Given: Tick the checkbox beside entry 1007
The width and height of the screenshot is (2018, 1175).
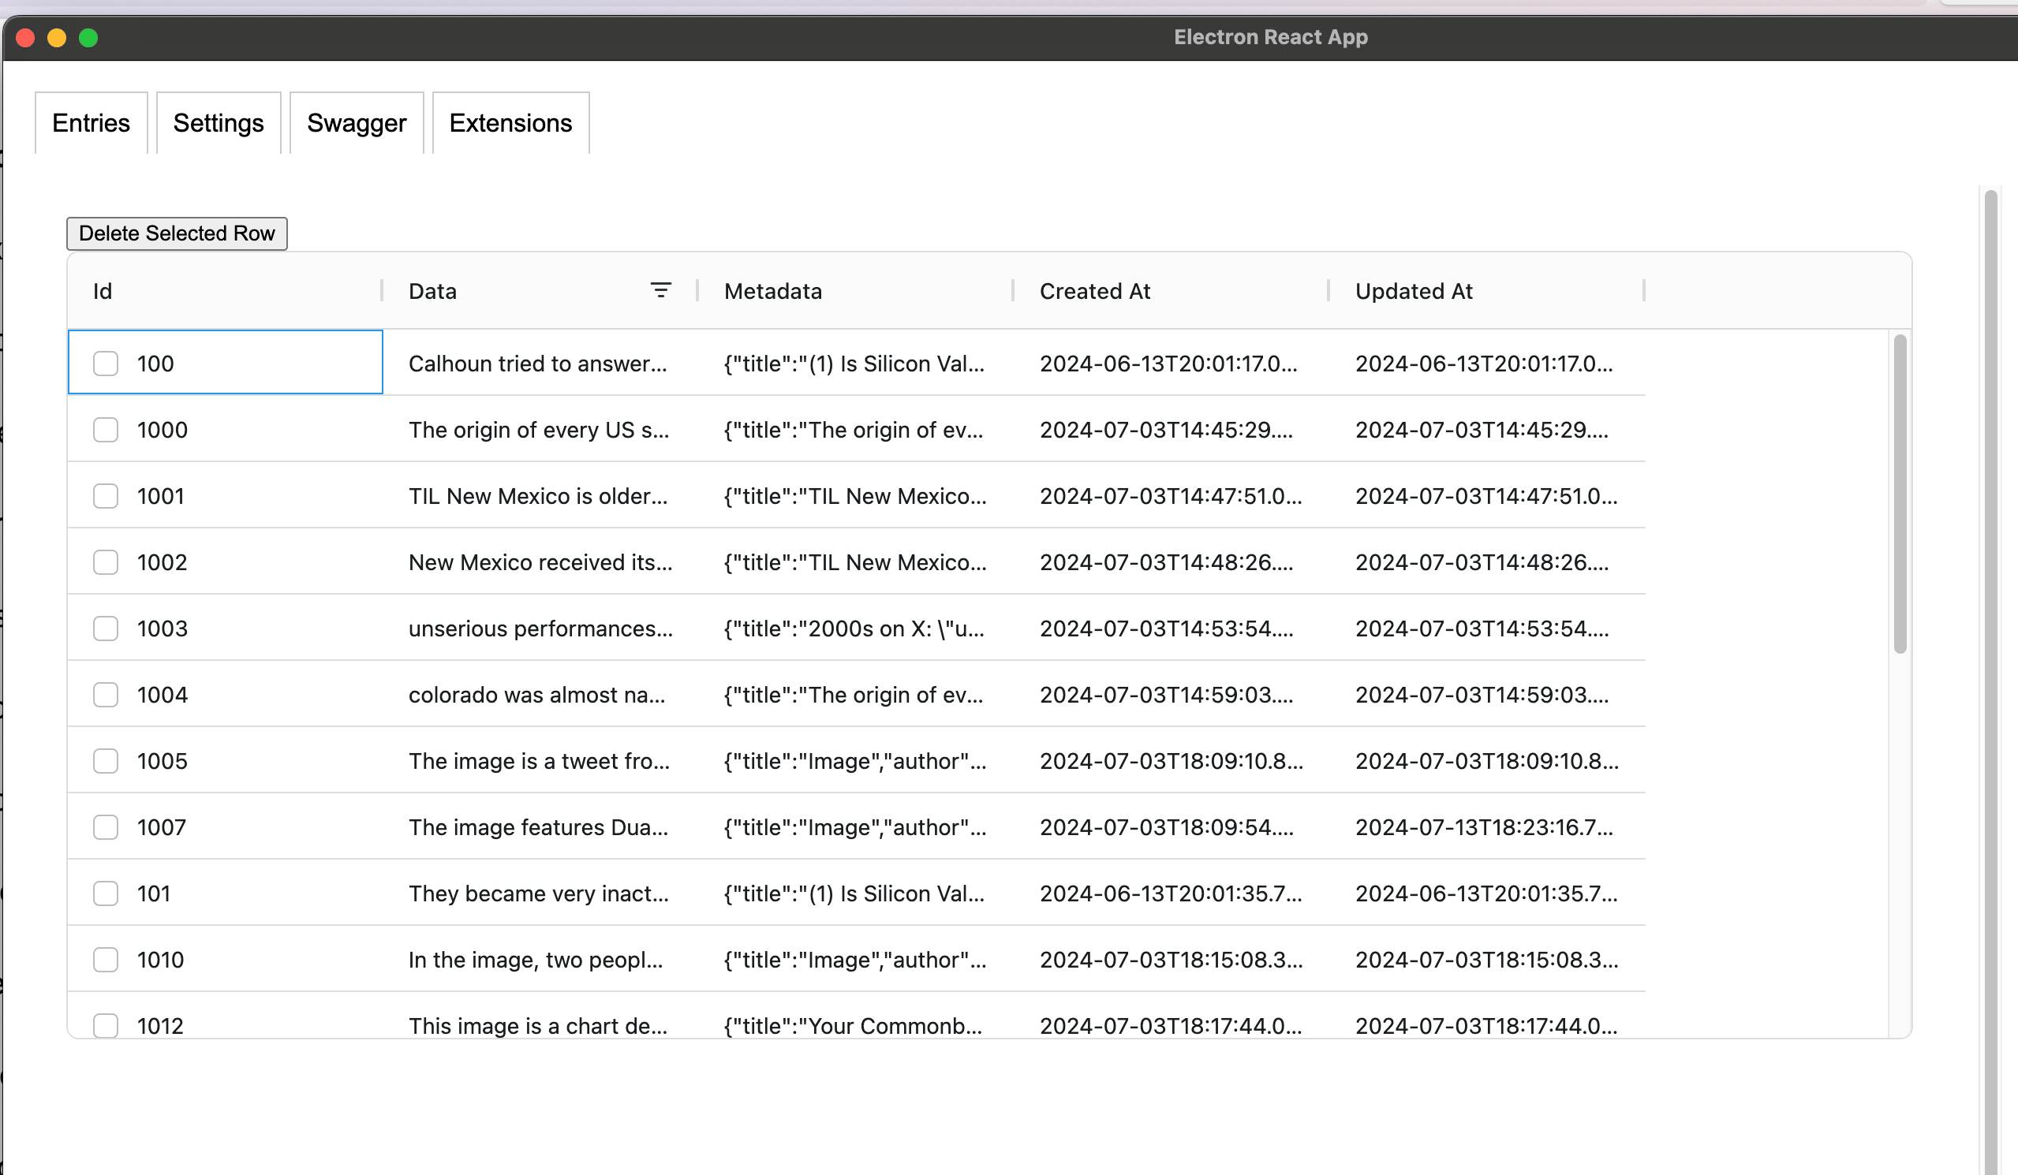Looking at the screenshot, I should click(x=106, y=826).
